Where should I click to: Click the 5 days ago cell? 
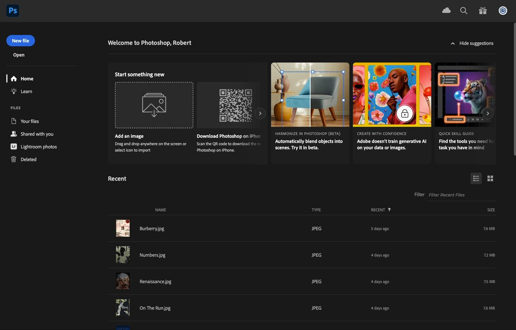(380, 229)
